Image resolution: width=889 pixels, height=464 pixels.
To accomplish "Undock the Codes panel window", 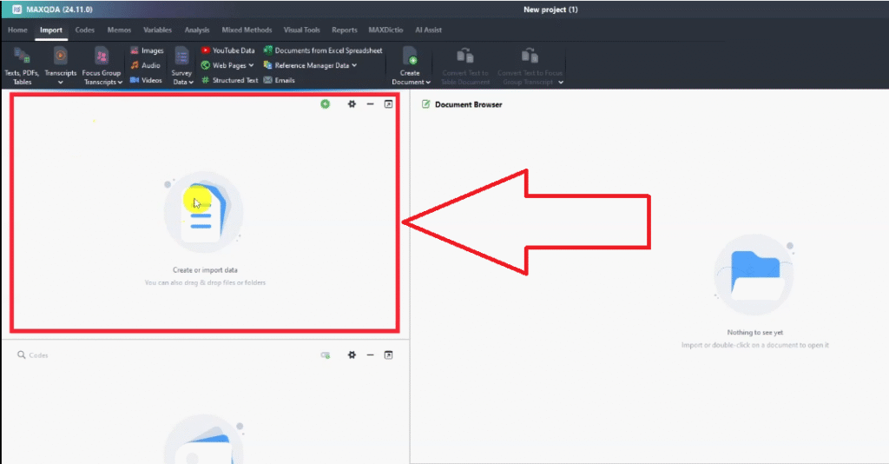I will point(389,355).
